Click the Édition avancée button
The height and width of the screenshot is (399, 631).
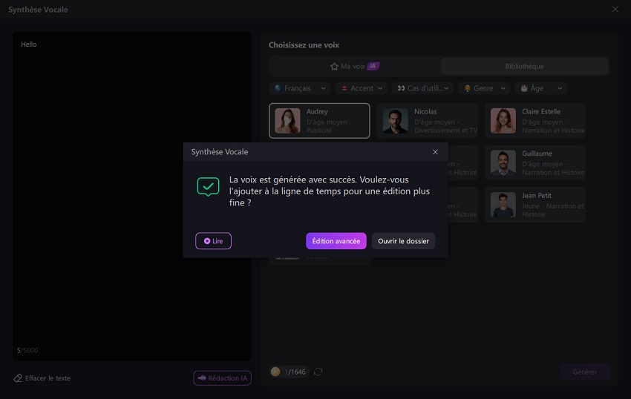[x=336, y=241]
